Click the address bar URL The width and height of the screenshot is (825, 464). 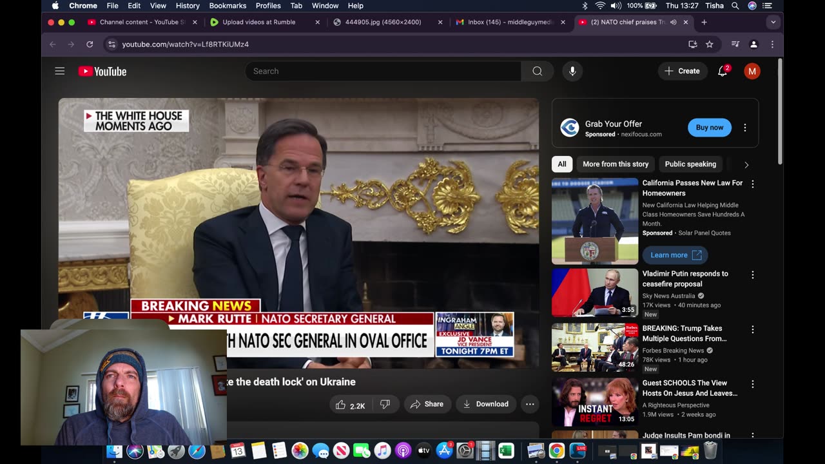[186, 44]
